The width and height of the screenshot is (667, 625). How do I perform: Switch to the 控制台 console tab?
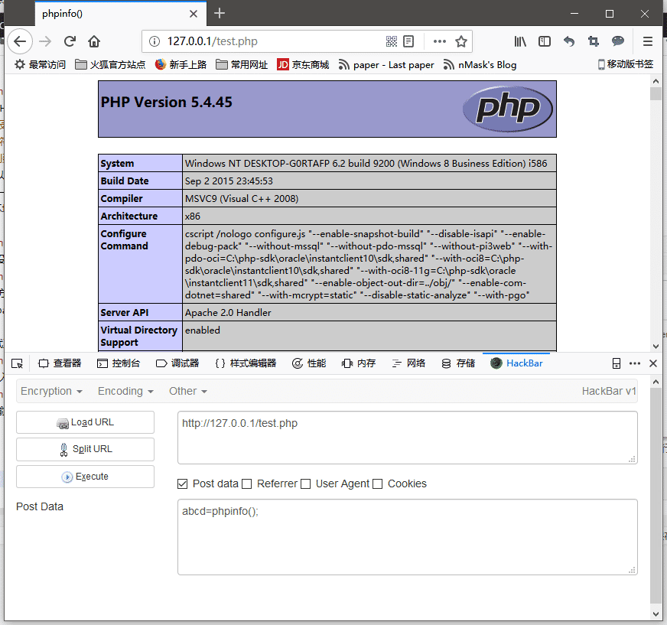119,363
